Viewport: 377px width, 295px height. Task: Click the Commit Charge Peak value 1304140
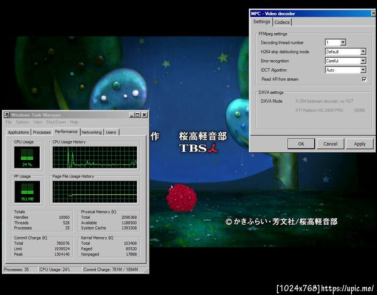[x=62, y=254]
